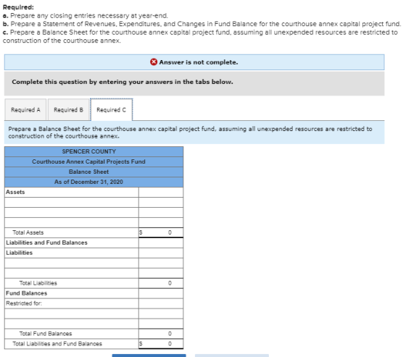Screen dimensions: 406x357
Task: Open the Required B tab
Action: click(68, 109)
